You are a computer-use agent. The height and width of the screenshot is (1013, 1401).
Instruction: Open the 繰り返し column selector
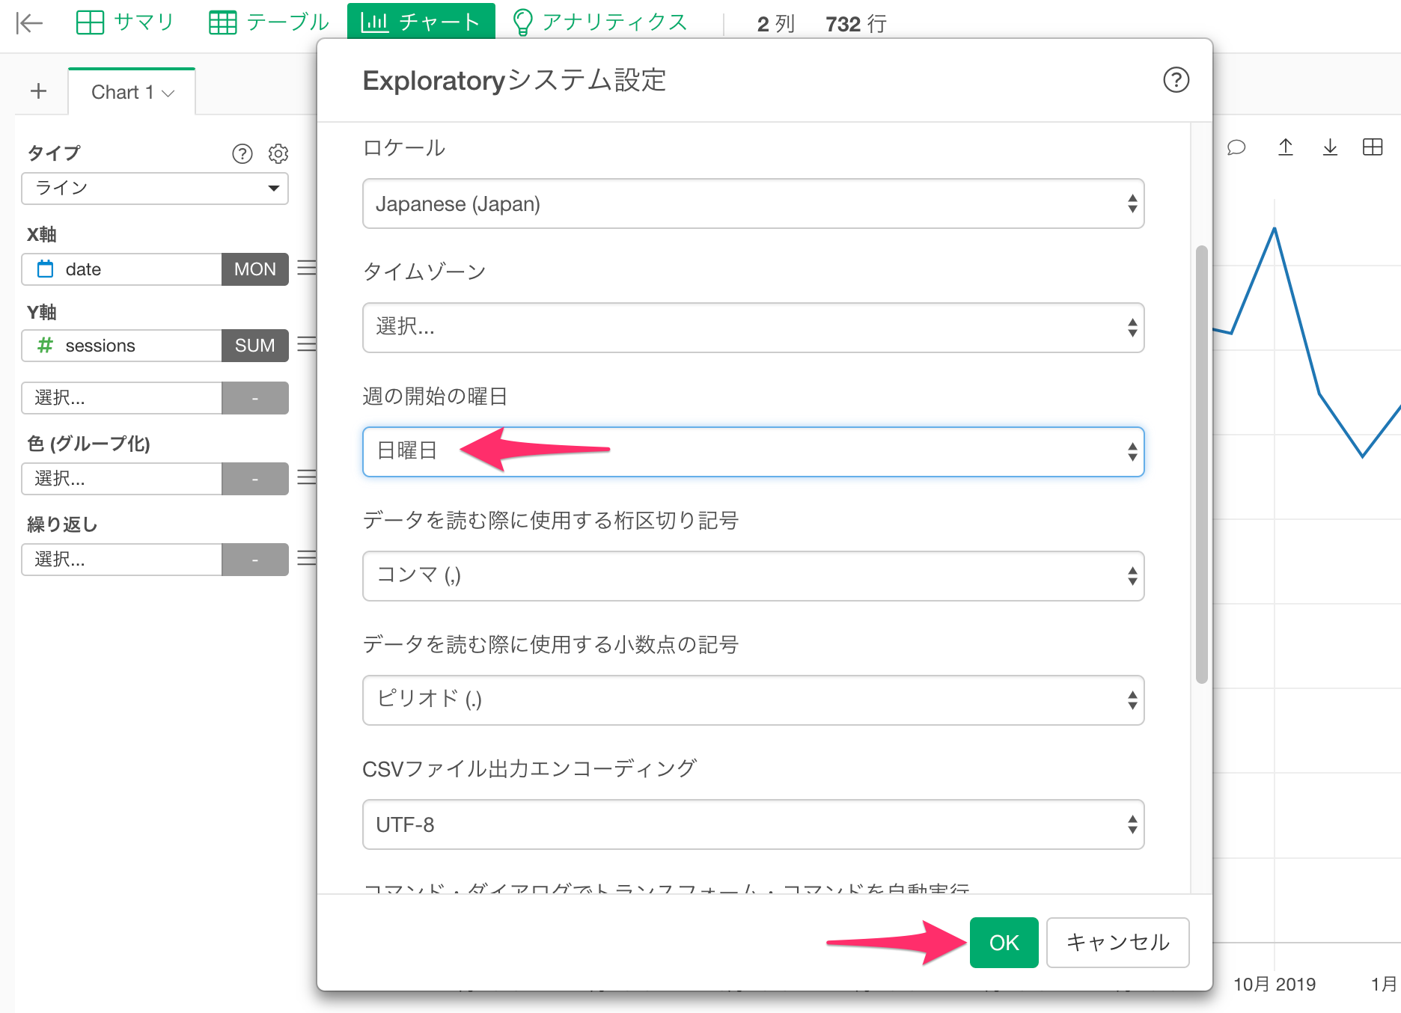pos(122,560)
